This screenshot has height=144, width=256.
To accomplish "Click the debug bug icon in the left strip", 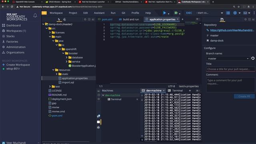I will tap(98, 127).
